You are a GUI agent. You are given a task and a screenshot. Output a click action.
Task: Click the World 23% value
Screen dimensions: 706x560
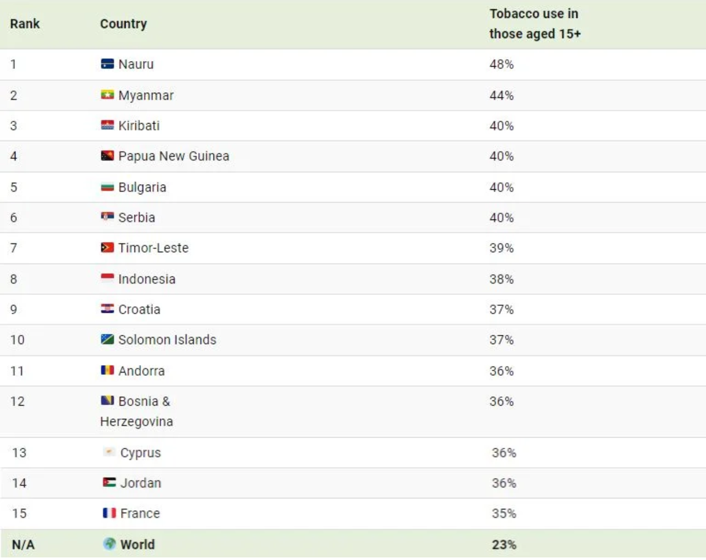504,545
